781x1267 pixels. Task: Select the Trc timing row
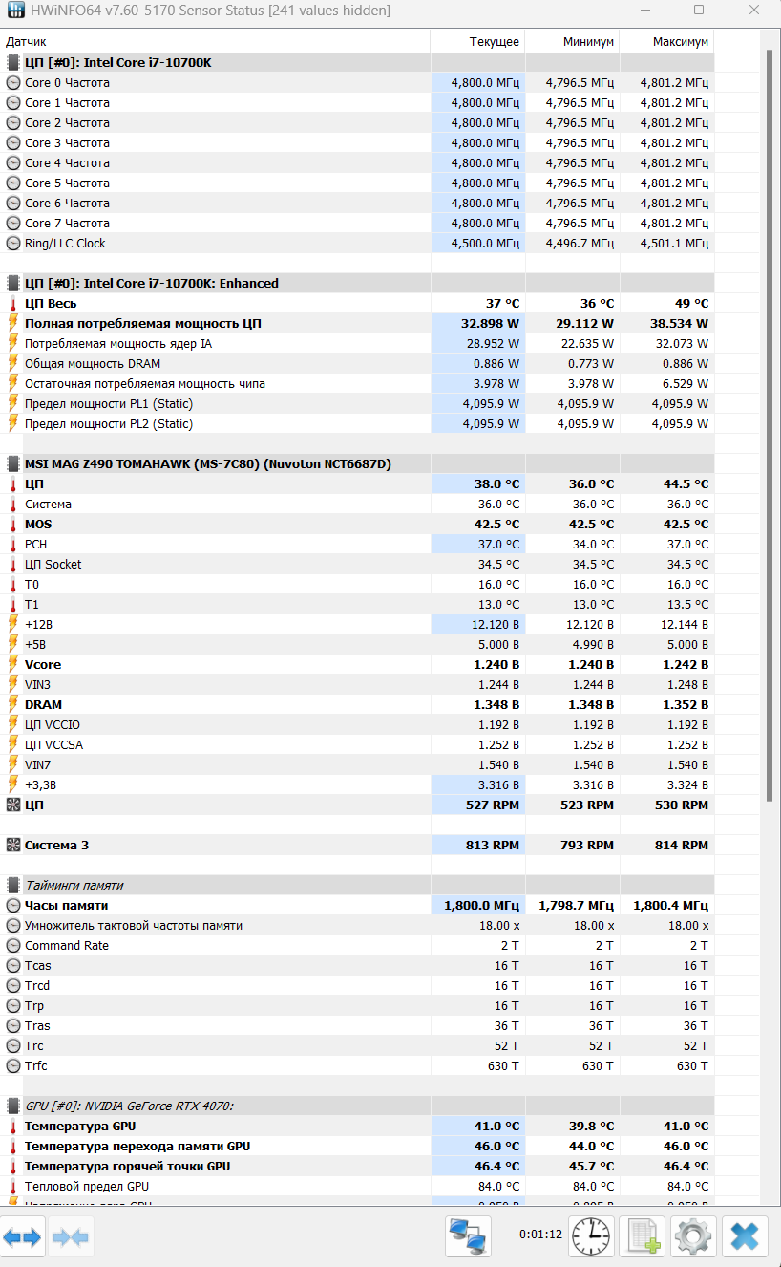(357, 1046)
